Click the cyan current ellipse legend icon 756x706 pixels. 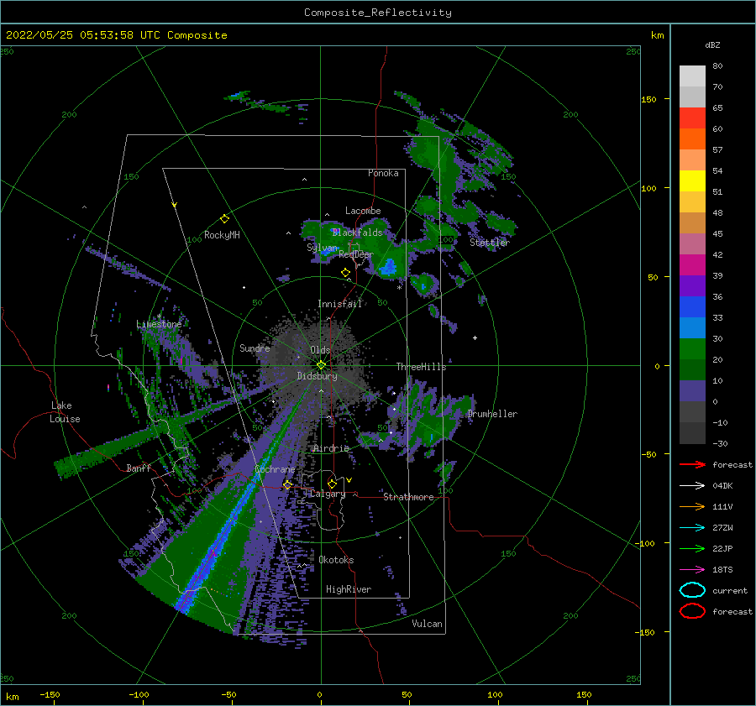click(x=692, y=590)
